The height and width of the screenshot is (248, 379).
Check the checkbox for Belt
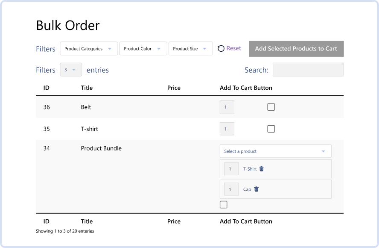pyautogui.click(x=271, y=106)
